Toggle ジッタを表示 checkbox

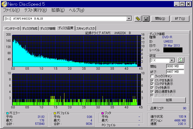coord(152,88)
